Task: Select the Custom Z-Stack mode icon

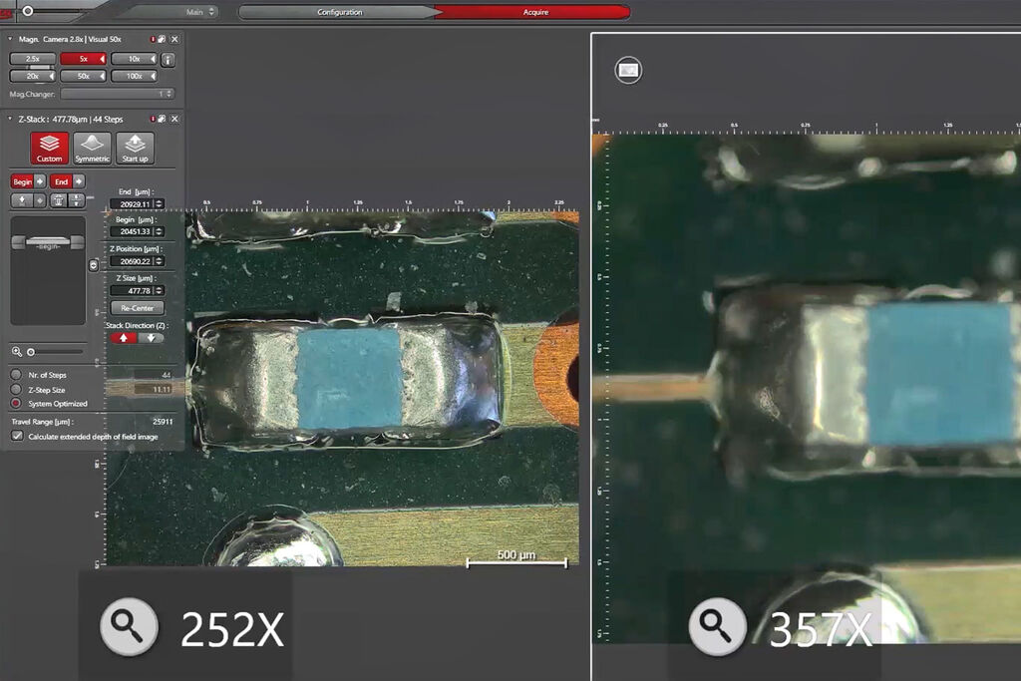Action: point(49,148)
